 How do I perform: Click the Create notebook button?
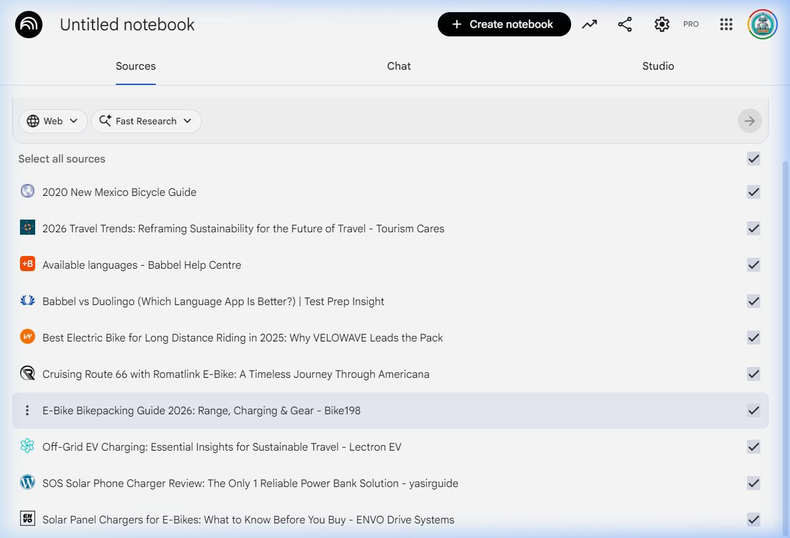pos(504,24)
